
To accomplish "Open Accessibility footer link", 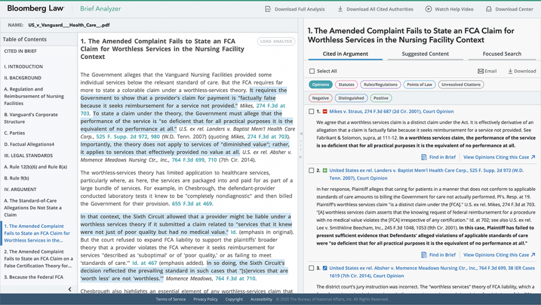I will (261, 299).
